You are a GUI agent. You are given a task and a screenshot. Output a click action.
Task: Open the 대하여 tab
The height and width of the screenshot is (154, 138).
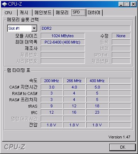[x=94, y=13]
